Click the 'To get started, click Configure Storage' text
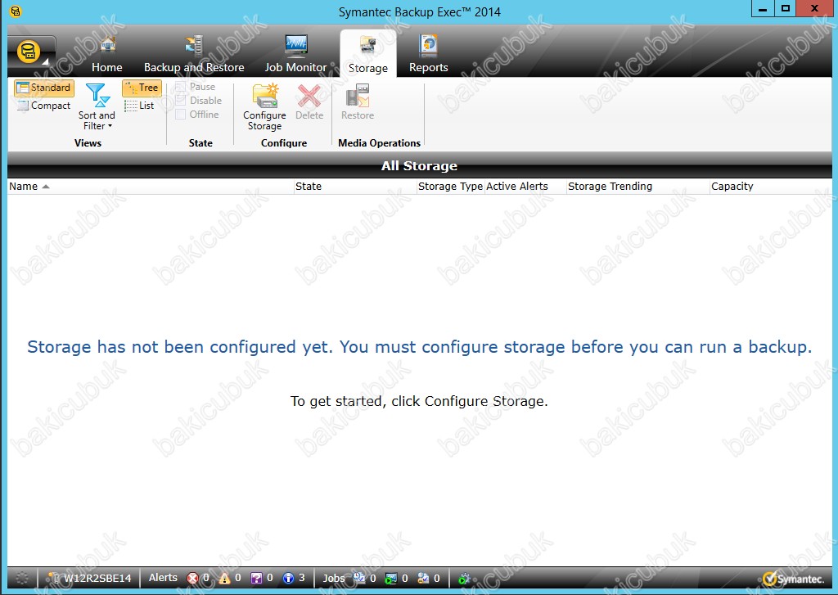 click(x=419, y=401)
